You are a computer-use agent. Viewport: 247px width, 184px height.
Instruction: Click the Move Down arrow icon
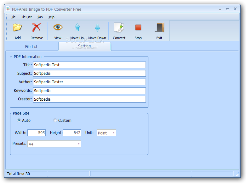pyautogui.click(x=97, y=27)
